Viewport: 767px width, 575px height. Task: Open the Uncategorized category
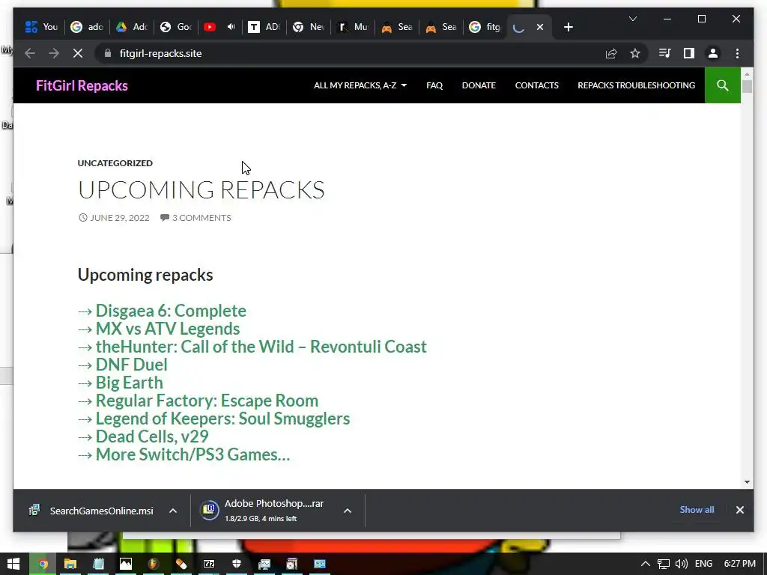115,162
